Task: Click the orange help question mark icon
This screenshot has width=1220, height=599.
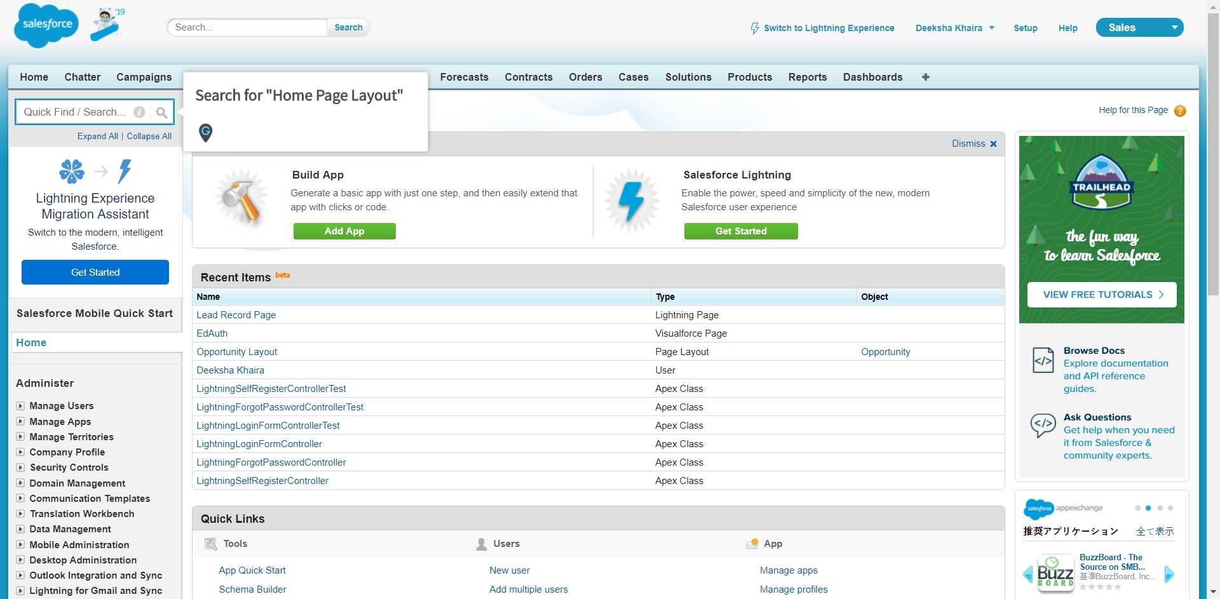Action: click(x=1180, y=111)
